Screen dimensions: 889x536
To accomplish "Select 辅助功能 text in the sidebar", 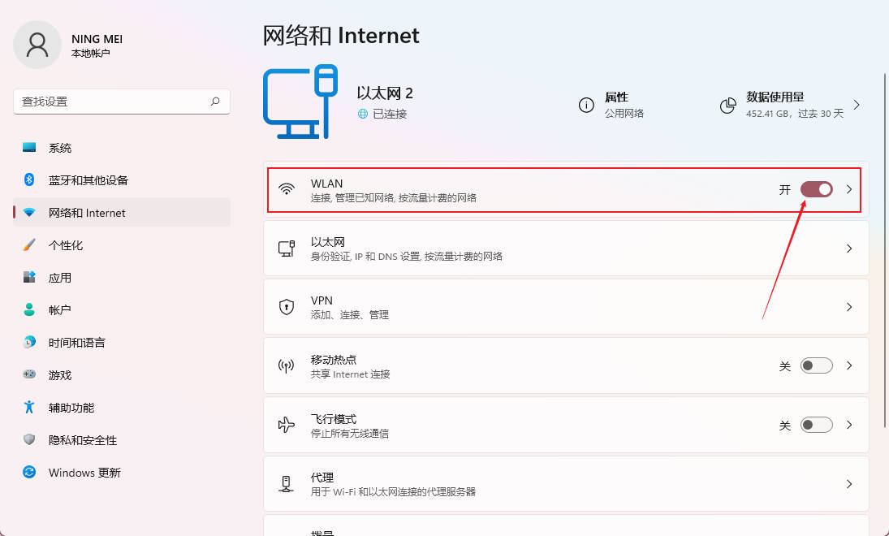I will tap(71, 408).
